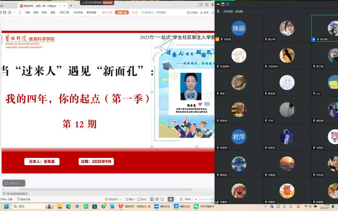Open WPS Office from the Windows taskbar
This screenshot has width=338, height=211.
click(x=121, y=206)
